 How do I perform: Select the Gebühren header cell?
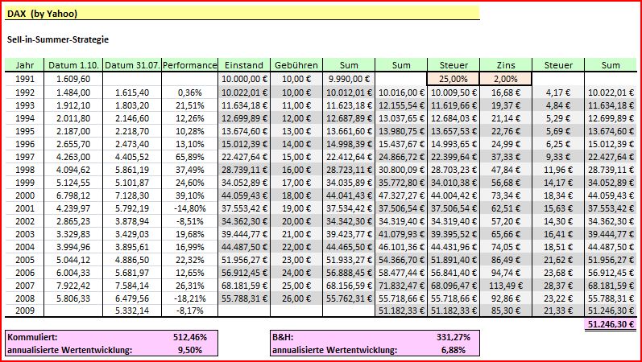pyautogui.click(x=296, y=64)
